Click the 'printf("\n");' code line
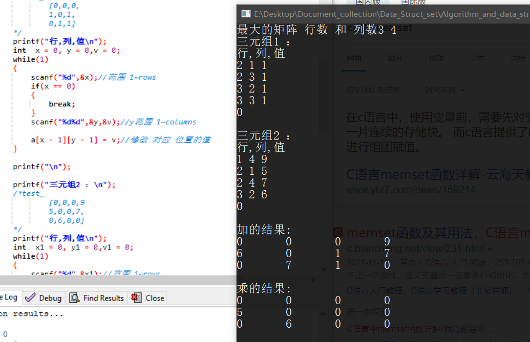This screenshot has width=530, height=342. click(x=42, y=167)
